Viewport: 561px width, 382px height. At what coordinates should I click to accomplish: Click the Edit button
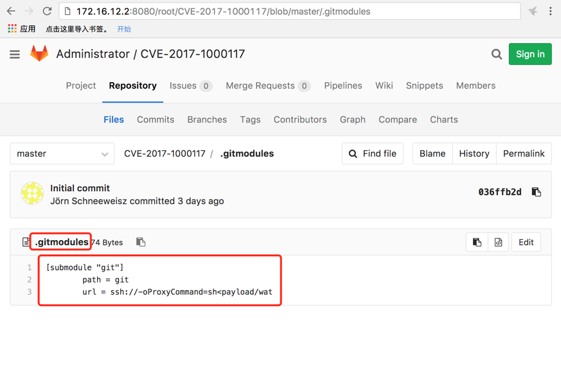(x=526, y=242)
